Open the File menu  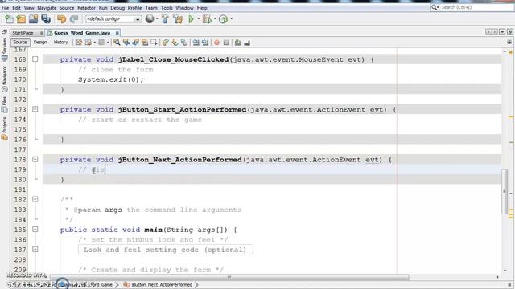click(x=6, y=8)
